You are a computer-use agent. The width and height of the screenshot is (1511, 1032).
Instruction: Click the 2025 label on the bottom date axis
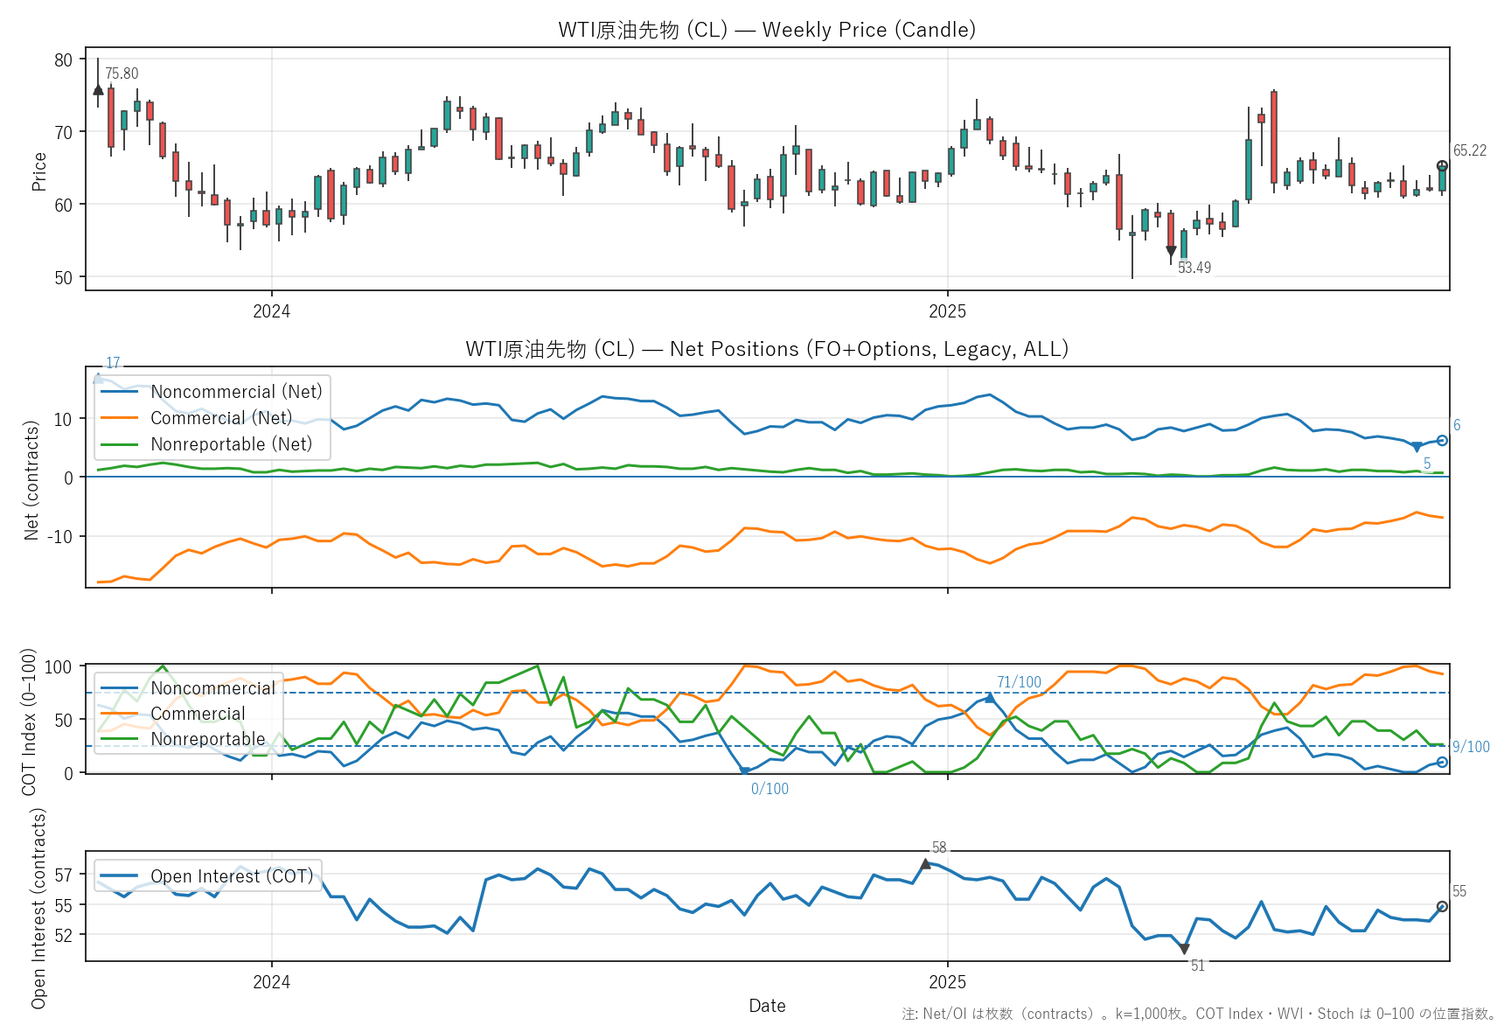(x=947, y=982)
